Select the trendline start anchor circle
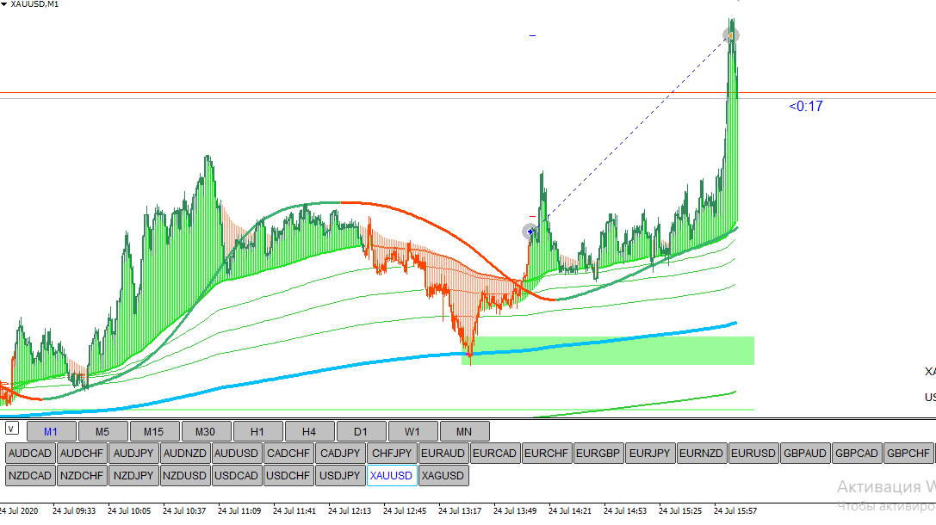936x525 pixels. coord(530,231)
